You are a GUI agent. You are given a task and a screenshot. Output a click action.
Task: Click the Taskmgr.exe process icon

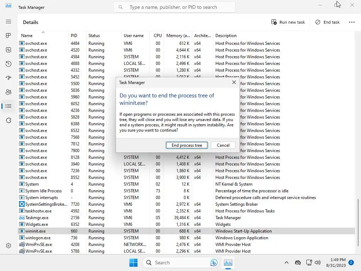coord(22,217)
